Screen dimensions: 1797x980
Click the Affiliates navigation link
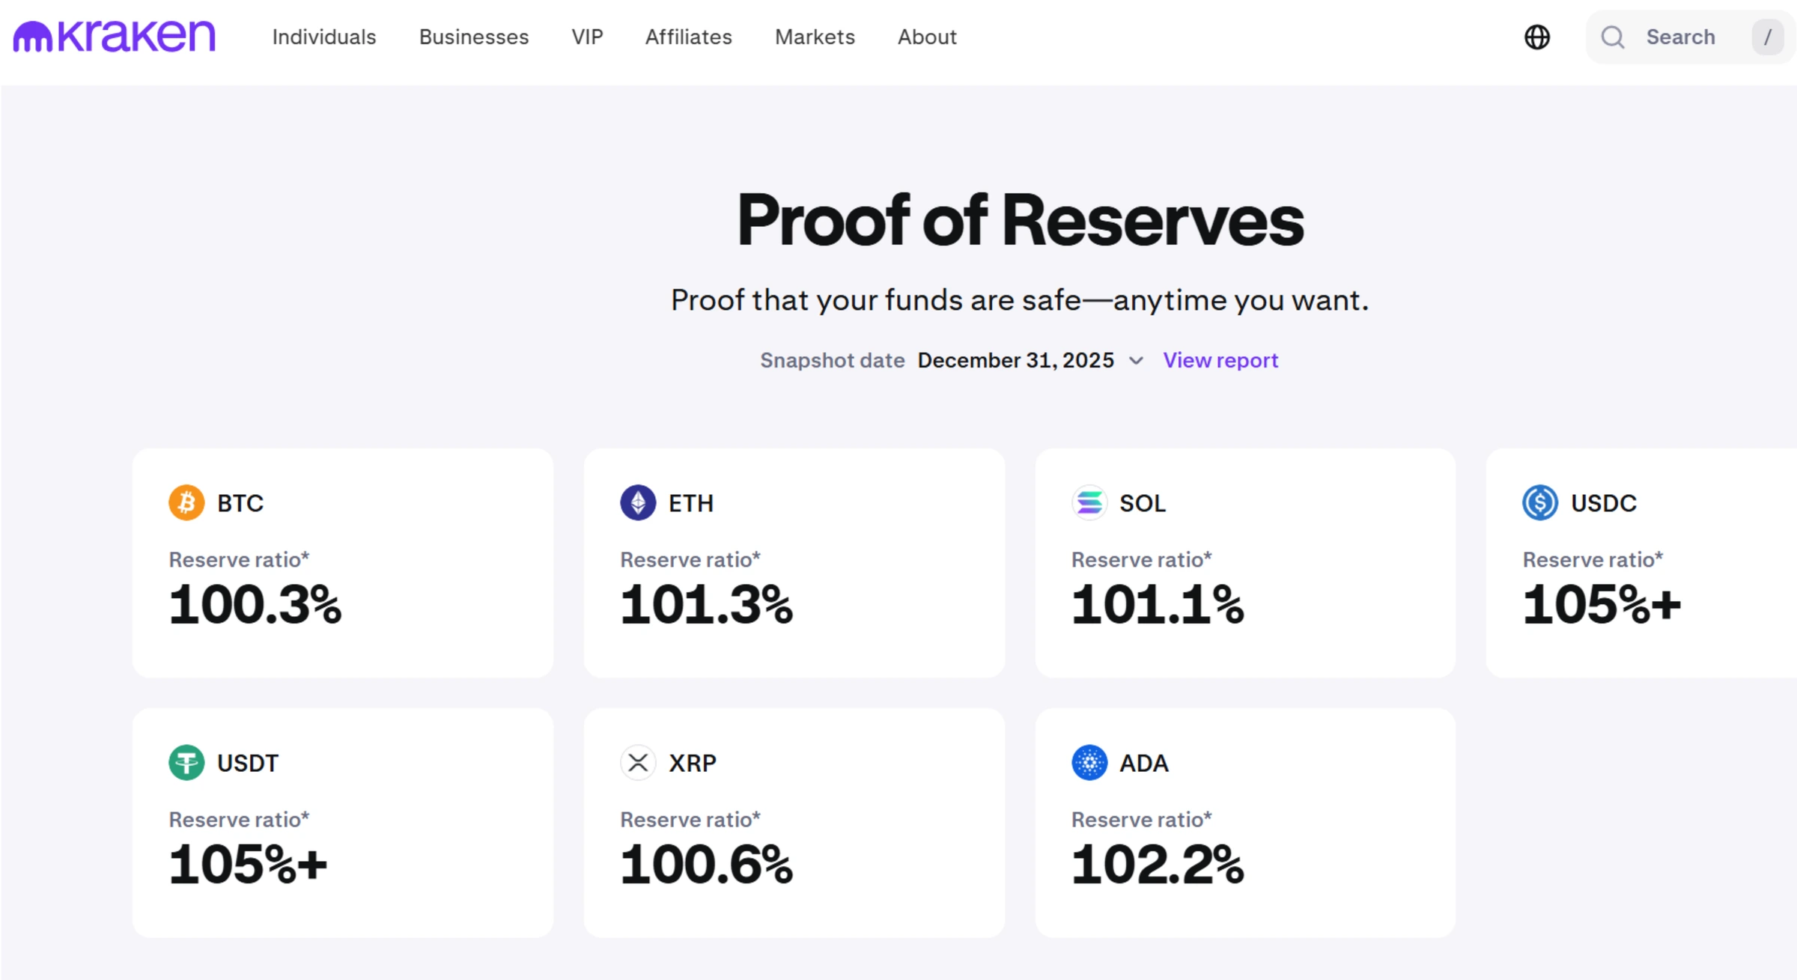[x=688, y=37]
